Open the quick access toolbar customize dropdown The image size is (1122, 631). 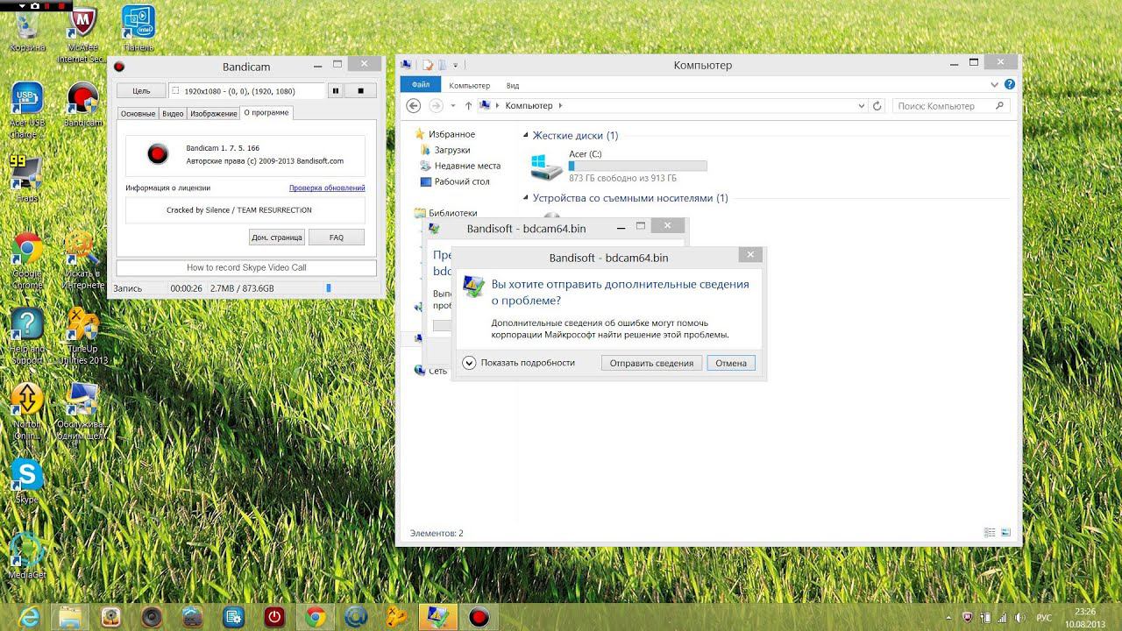456,65
